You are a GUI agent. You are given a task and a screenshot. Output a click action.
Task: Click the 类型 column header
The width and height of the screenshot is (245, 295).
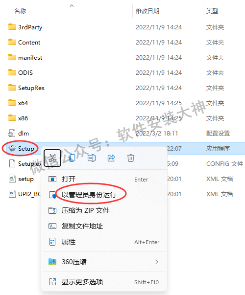pos(212,11)
